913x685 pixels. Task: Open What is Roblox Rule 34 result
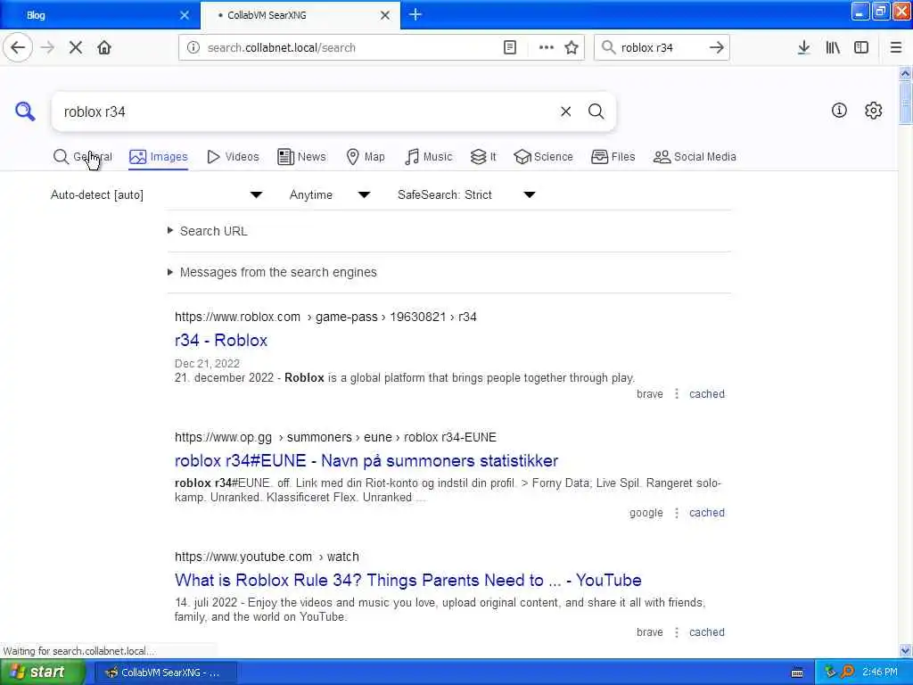tap(407, 580)
